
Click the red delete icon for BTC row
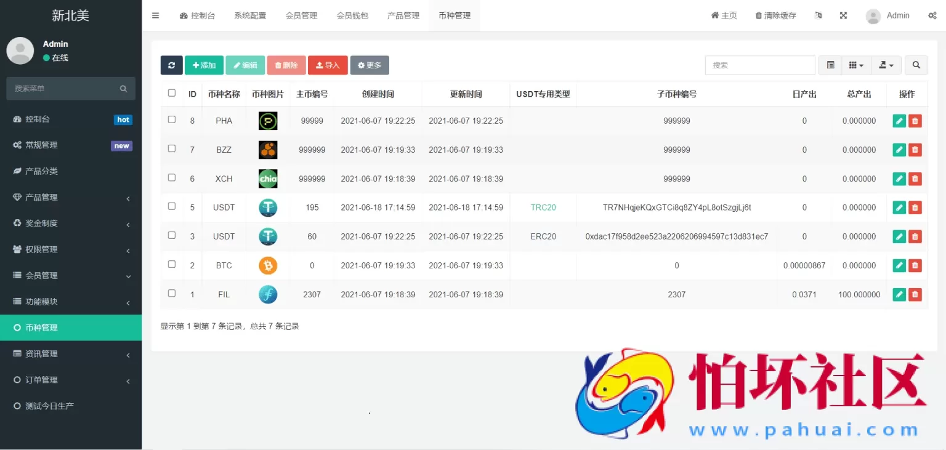(x=915, y=266)
